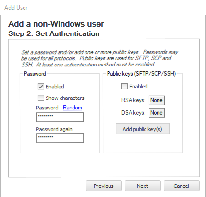Click the Add a non-Windows user heading
206x197 pixels.
[56, 24]
